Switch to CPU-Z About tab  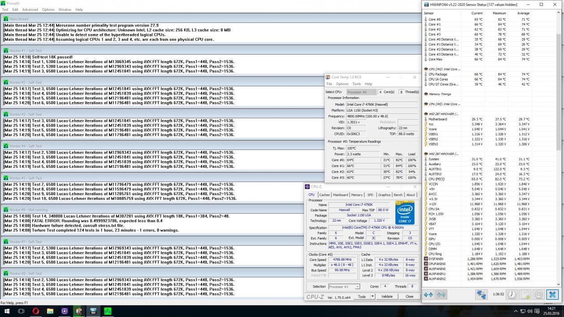[411, 195]
